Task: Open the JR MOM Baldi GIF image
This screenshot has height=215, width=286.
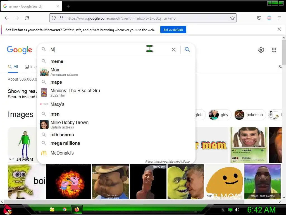Action: [22, 145]
